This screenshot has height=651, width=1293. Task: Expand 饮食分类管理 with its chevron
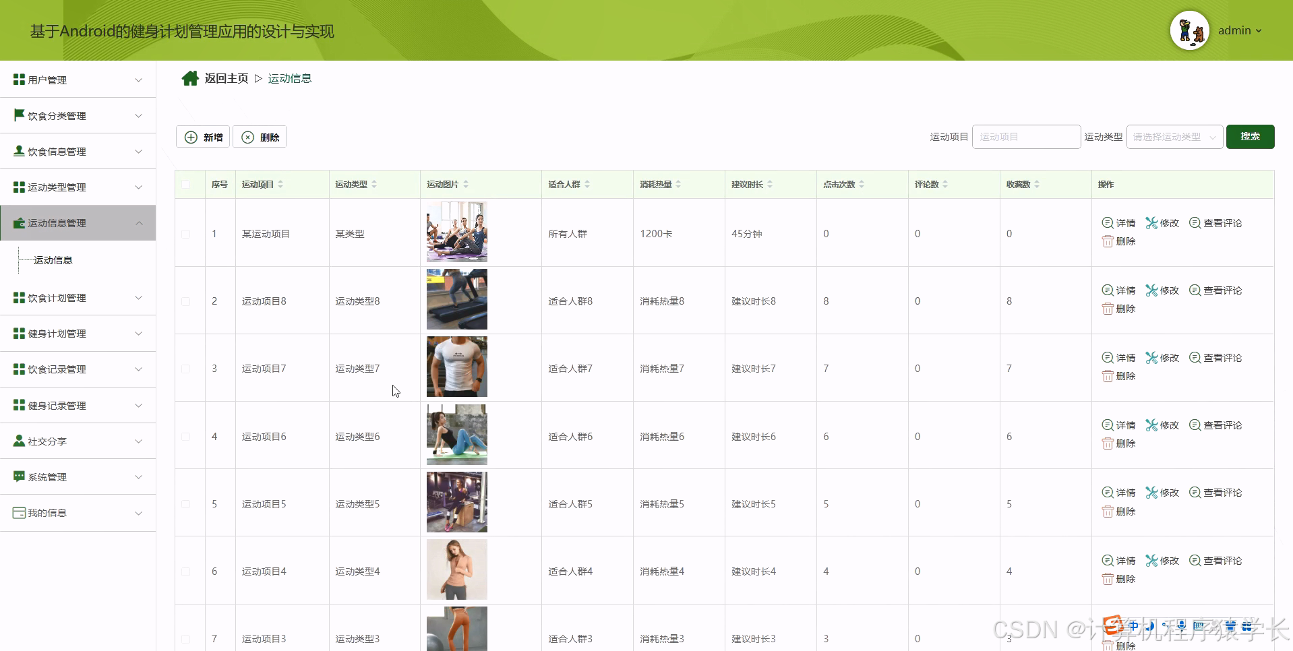[138, 115]
